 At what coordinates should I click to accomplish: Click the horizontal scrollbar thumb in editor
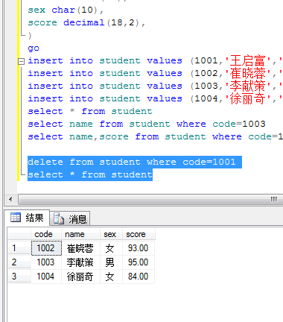coord(150,199)
